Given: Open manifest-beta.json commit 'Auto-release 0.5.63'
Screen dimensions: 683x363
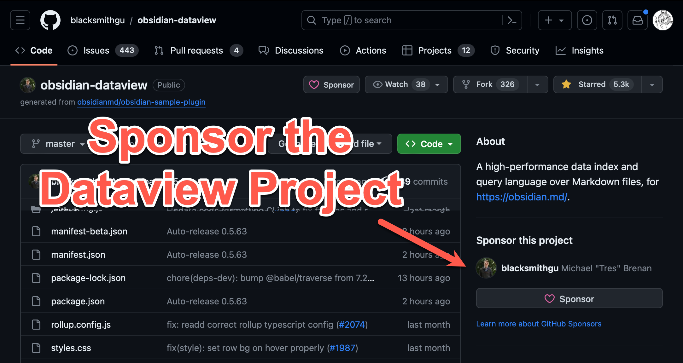Looking at the screenshot, I should tap(207, 231).
